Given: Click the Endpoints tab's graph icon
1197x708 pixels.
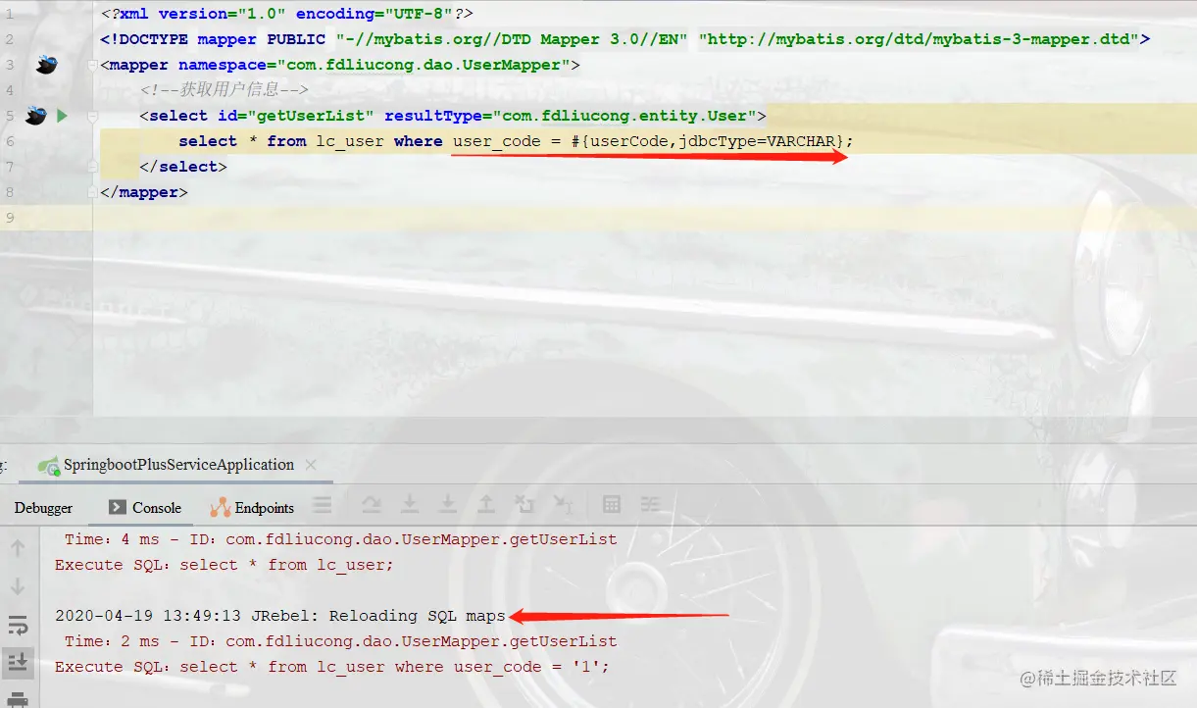Looking at the screenshot, I should pos(220,507).
